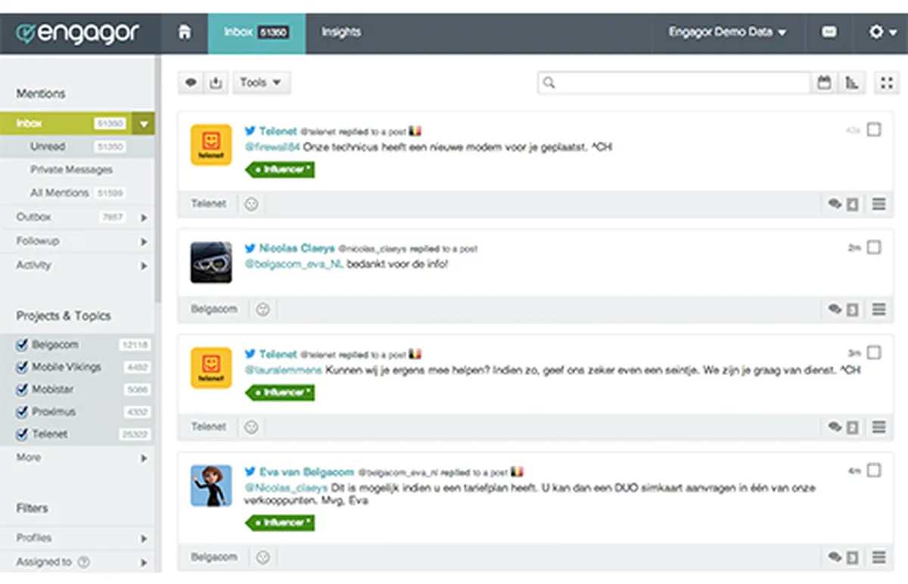Set sentiment smiley on Eva van Belgacom mention
This screenshot has height=584, width=908.
[263, 557]
